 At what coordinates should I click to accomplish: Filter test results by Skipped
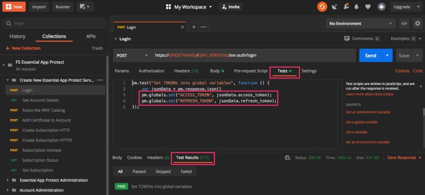point(163,172)
